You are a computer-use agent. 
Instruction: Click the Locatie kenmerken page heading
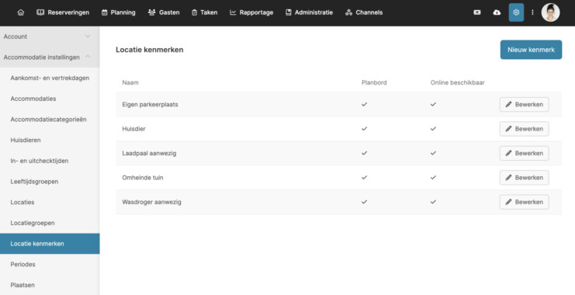(150, 50)
